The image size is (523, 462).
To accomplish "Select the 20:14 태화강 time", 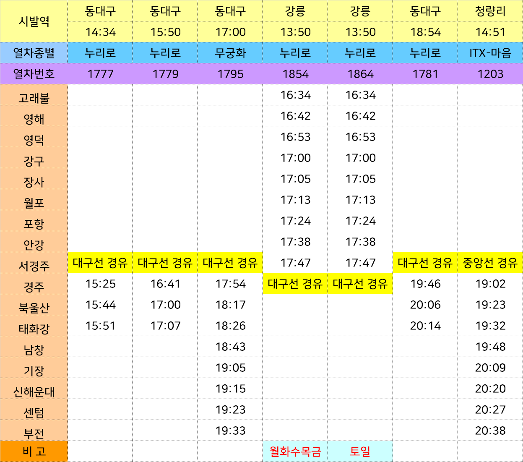I will 425,326.
